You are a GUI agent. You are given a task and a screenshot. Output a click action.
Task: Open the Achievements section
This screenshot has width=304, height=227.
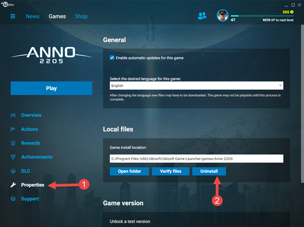[37, 157]
